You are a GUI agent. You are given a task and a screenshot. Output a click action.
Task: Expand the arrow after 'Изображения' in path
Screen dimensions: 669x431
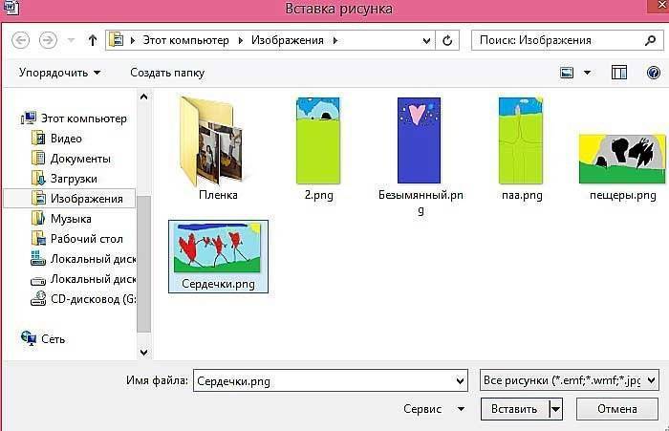click(x=335, y=40)
